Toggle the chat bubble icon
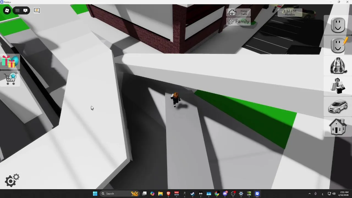352x198 pixels. tap(25, 10)
